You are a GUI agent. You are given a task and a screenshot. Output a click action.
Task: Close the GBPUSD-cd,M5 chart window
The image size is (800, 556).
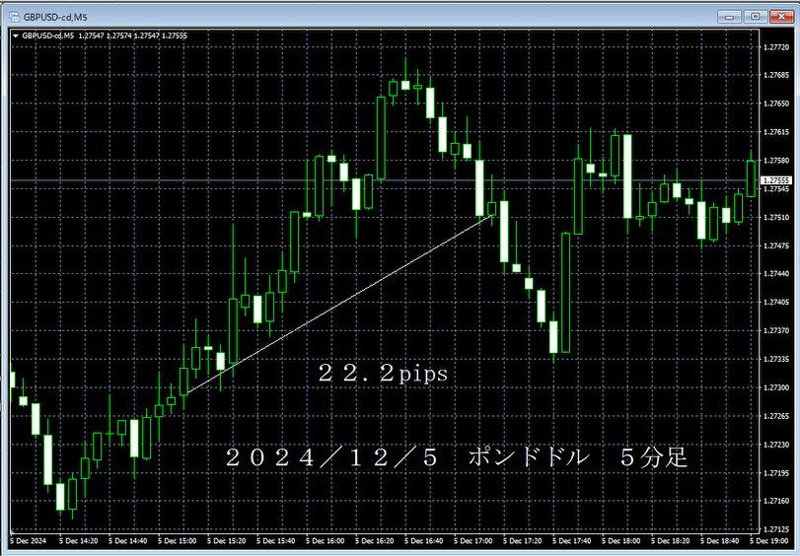(781, 17)
